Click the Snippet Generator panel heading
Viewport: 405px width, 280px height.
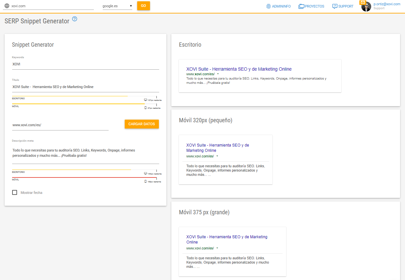point(33,45)
